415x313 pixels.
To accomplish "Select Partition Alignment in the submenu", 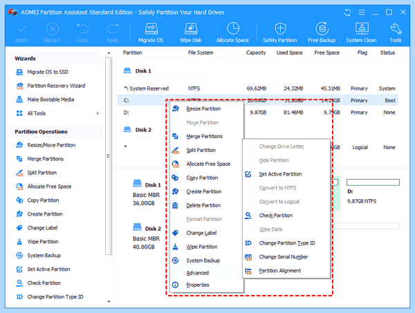I will click(286, 271).
